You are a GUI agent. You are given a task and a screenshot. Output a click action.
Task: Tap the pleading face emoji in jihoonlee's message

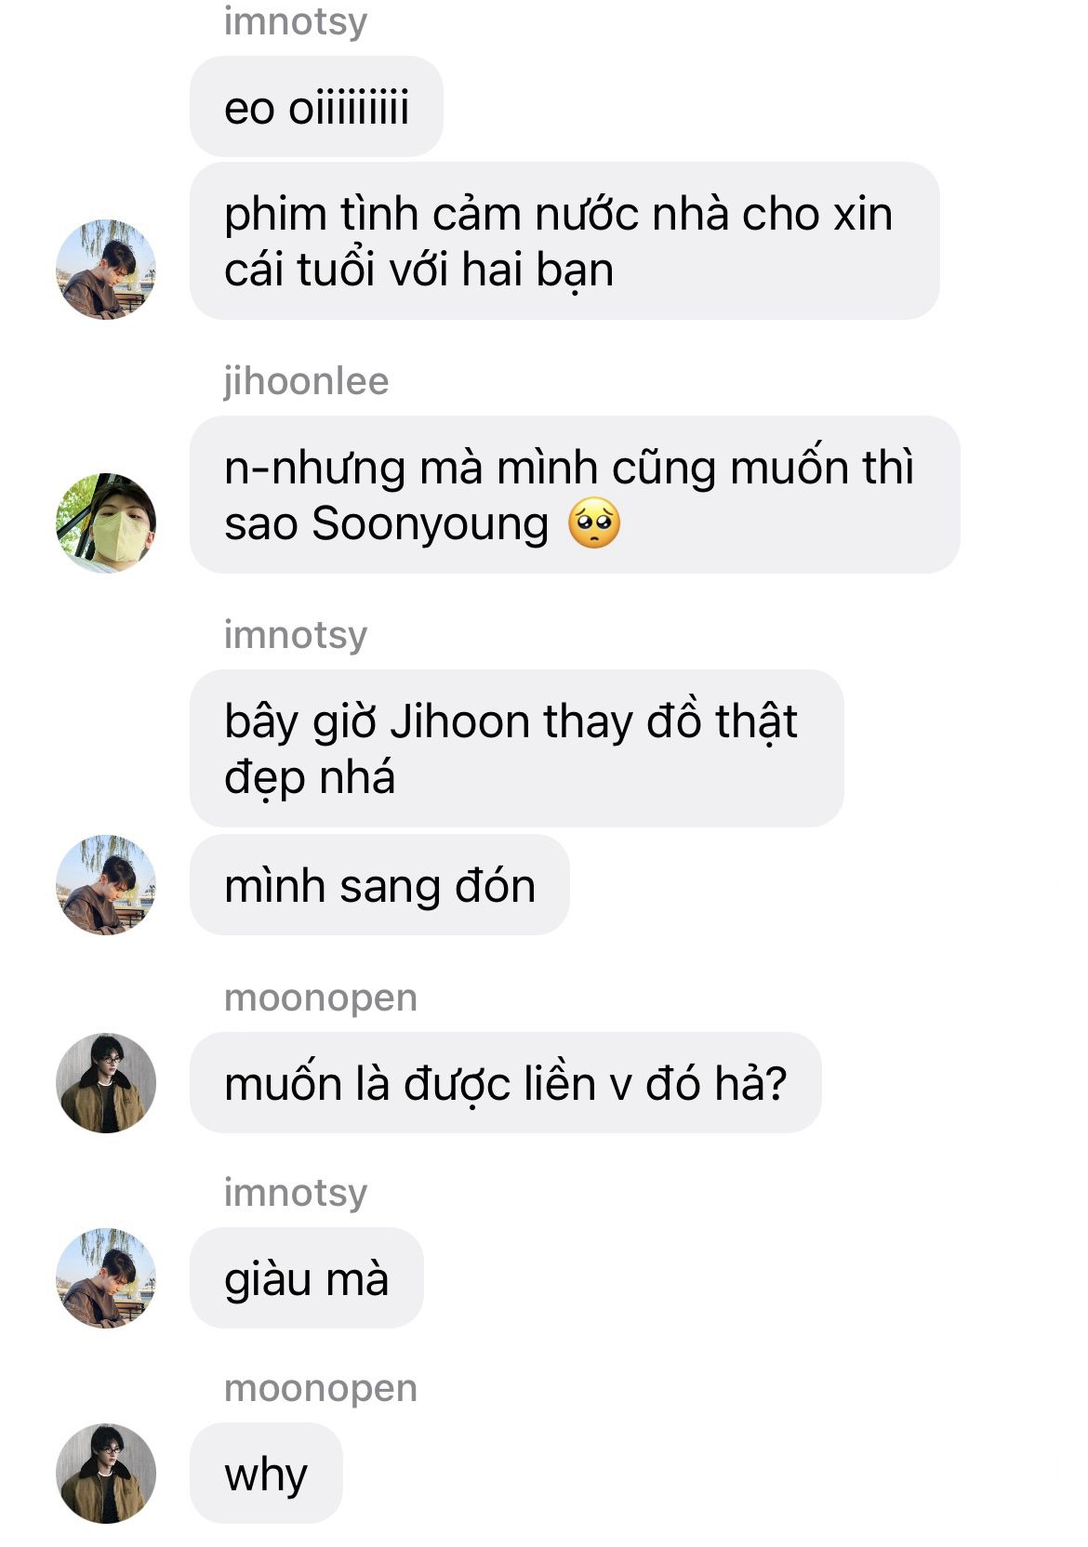pyautogui.click(x=594, y=523)
